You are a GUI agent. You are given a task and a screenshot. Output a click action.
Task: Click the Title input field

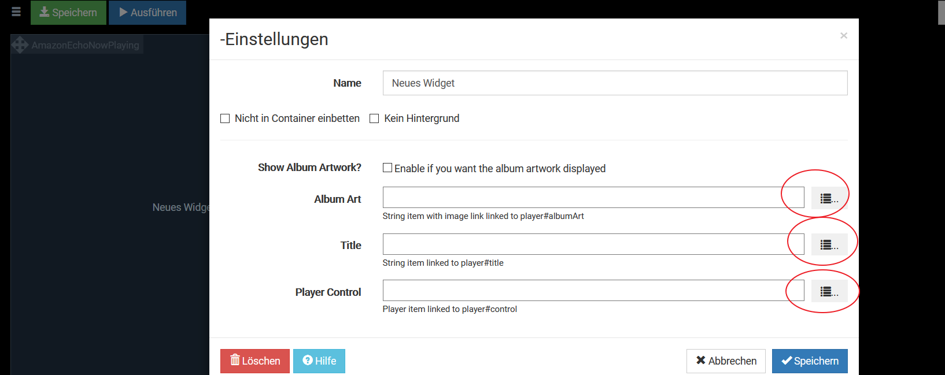point(593,244)
